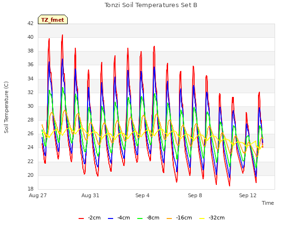This screenshot has width=303, height=227.
Task: Click the TZ_fmet annotation label
Action: click(53, 20)
